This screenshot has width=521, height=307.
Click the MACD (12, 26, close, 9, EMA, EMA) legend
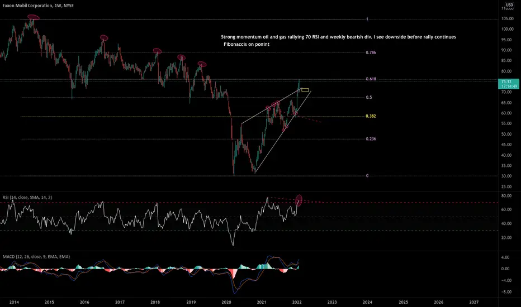click(36, 257)
